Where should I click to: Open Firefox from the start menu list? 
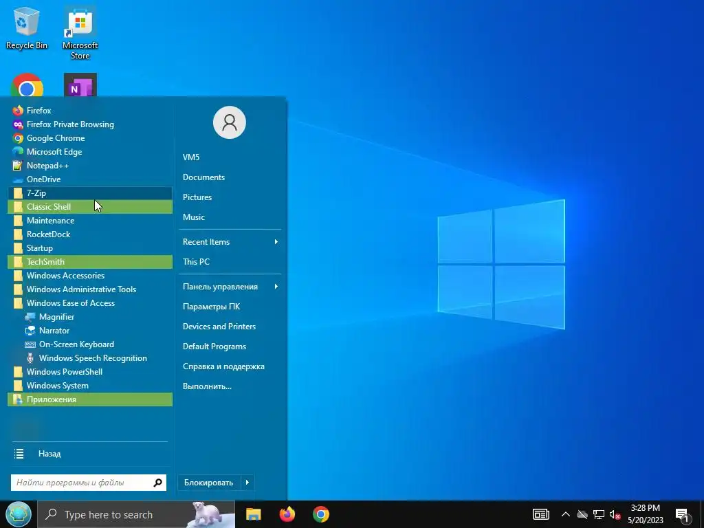coord(90,111)
